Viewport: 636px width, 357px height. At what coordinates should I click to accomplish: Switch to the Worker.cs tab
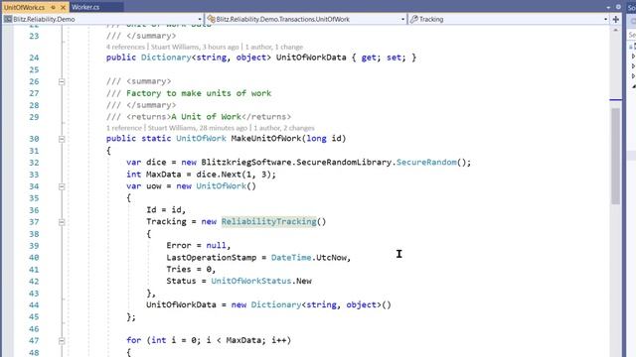(x=86, y=7)
